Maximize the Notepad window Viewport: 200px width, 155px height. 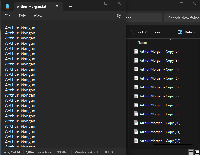(106, 3)
